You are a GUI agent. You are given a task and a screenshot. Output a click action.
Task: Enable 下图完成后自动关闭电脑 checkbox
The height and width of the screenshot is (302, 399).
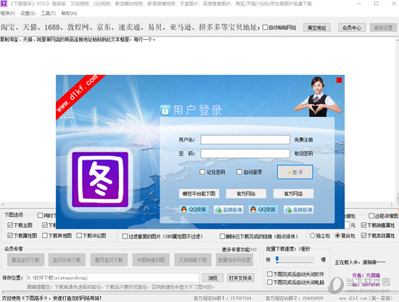coord(270,282)
